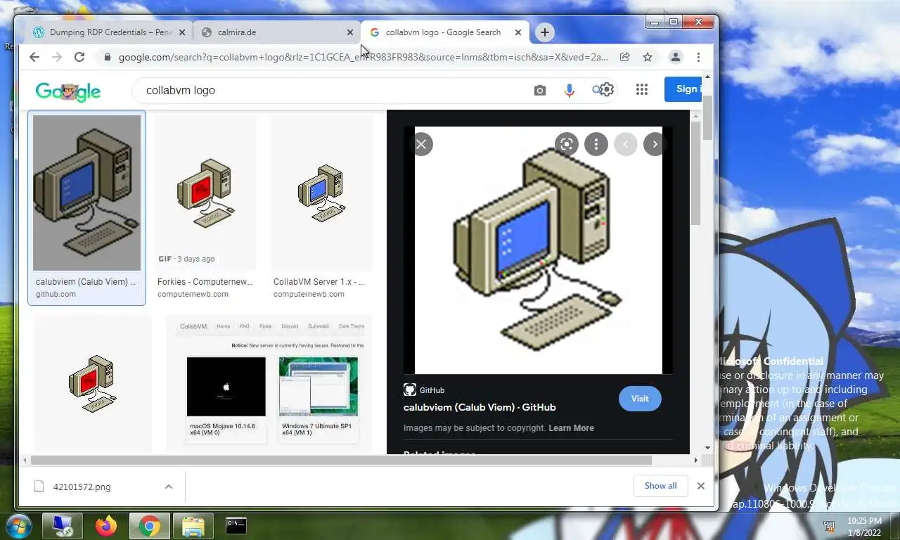This screenshot has height=540, width=900.
Task: Open the Google apps grid
Action: (641, 89)
